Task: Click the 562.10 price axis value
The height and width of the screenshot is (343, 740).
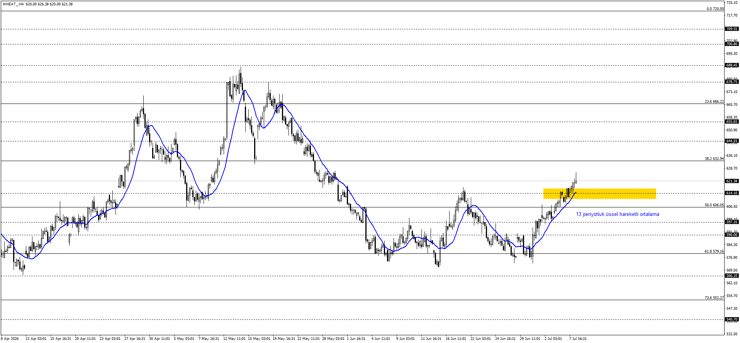Action: coord(732,283)
